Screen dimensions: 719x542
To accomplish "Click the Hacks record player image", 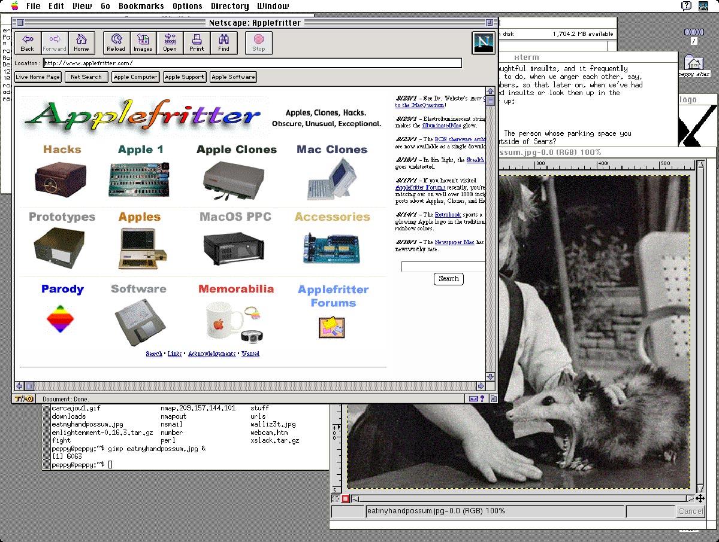I will point(62,178).
